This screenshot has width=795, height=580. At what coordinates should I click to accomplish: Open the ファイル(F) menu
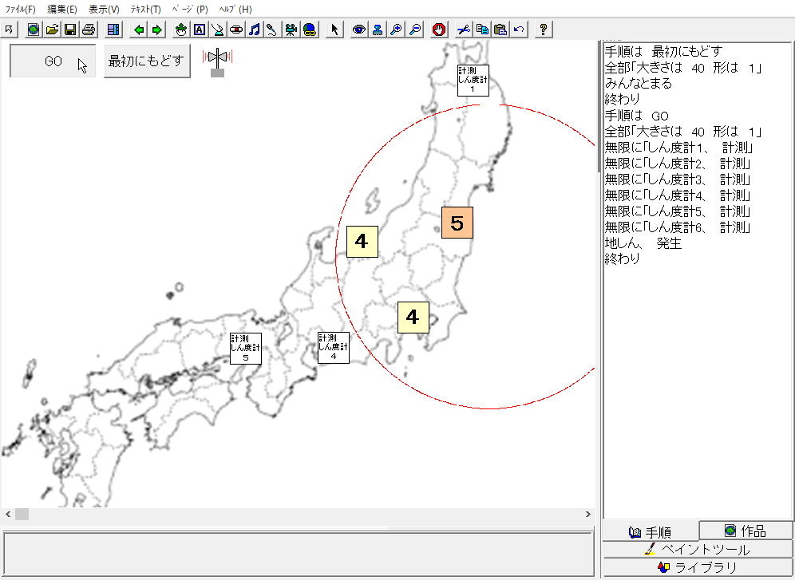tap(20, 10)
